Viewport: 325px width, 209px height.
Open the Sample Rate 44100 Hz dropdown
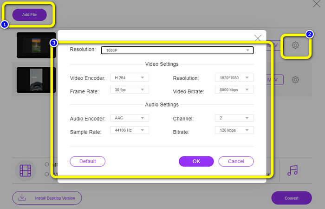(130, 130)
